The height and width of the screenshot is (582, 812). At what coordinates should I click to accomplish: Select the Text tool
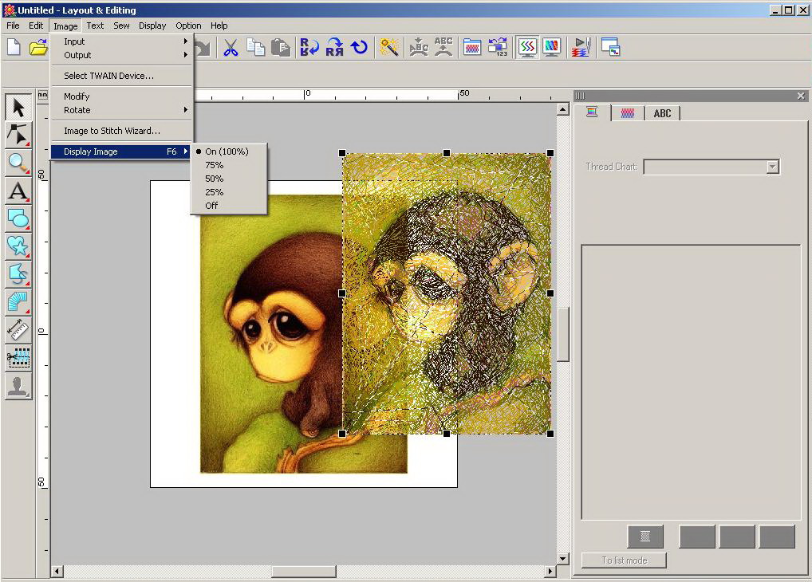click(18, 191)
